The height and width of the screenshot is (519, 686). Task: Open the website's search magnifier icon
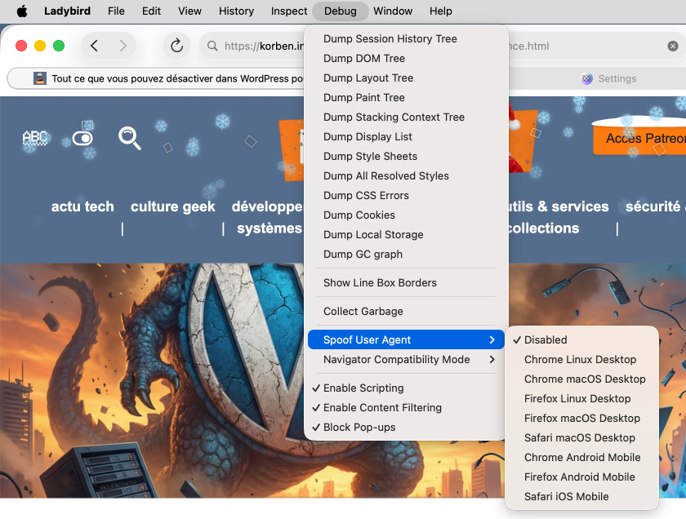pos(130,137)
